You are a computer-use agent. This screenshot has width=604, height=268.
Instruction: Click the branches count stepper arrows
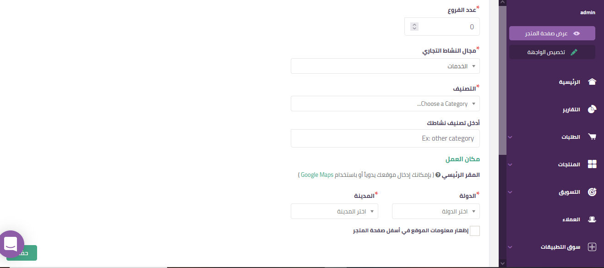pyautogui.click(x=414, y=27)
